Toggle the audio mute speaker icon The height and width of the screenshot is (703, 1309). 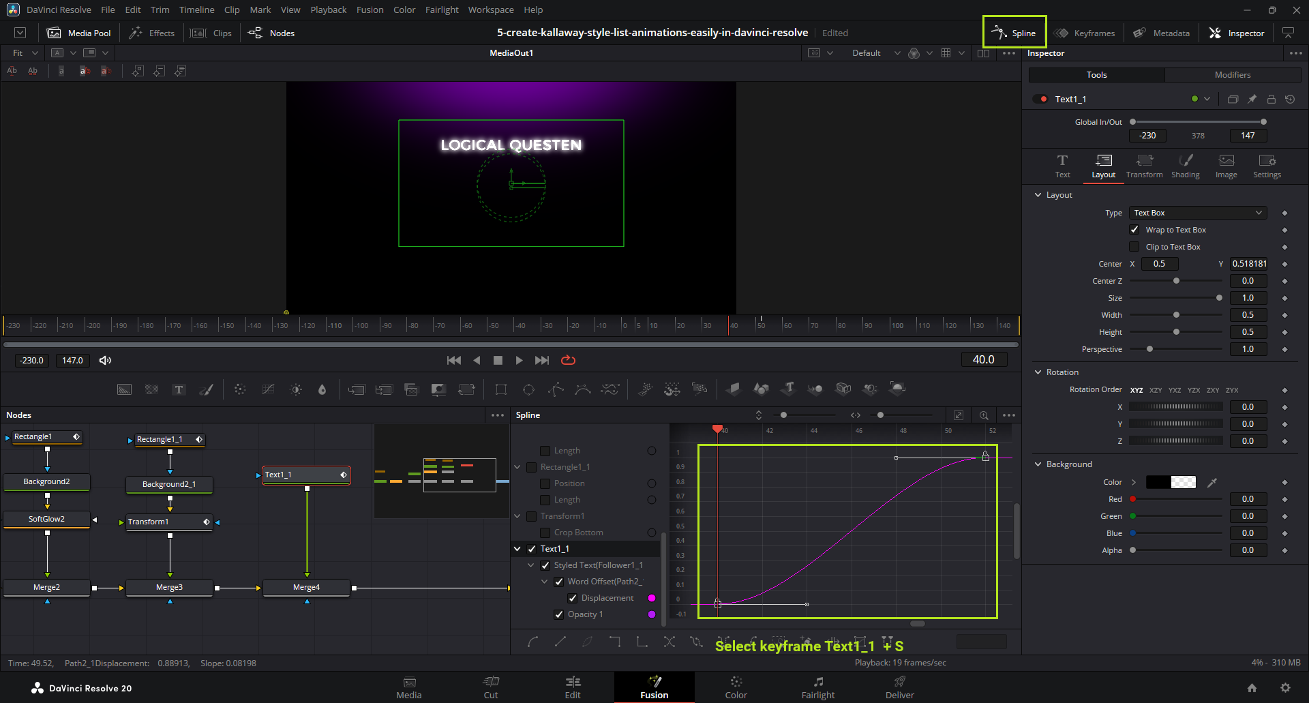pos(105,360)
